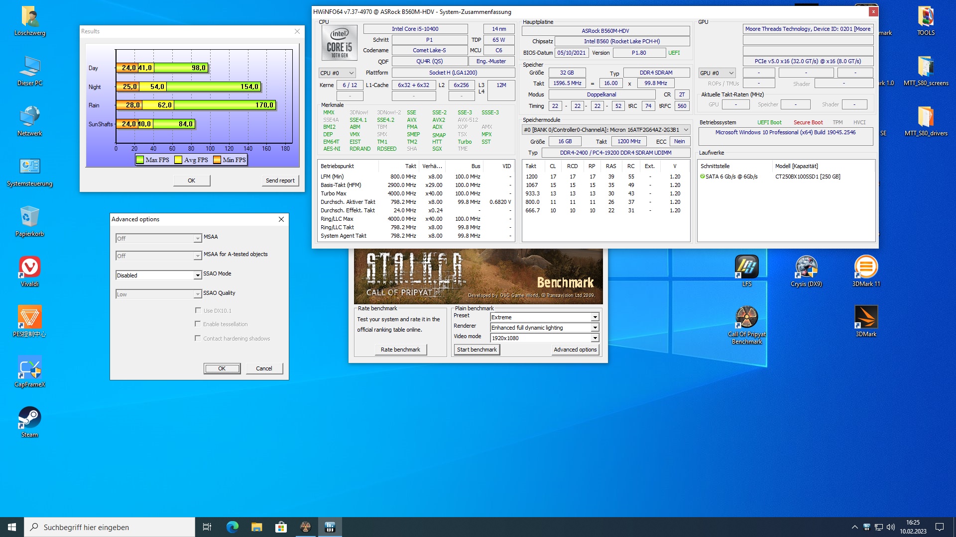
Task: Click the Start benchmark button
Action: (x=477, y=350)
